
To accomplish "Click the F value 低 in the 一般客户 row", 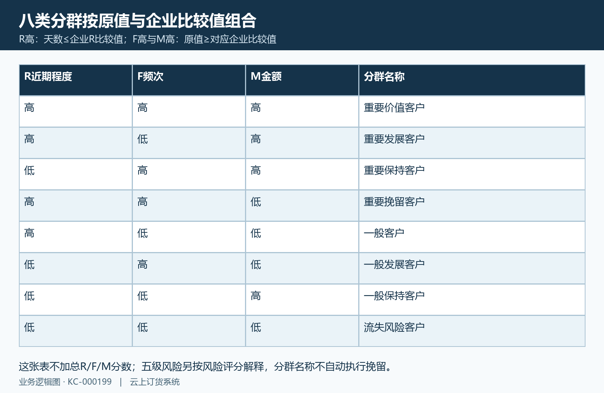I will (142, 233).
